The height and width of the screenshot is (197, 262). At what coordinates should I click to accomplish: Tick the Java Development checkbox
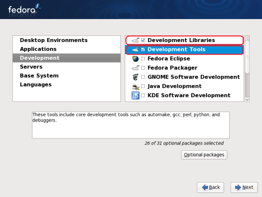coord(143,86)
